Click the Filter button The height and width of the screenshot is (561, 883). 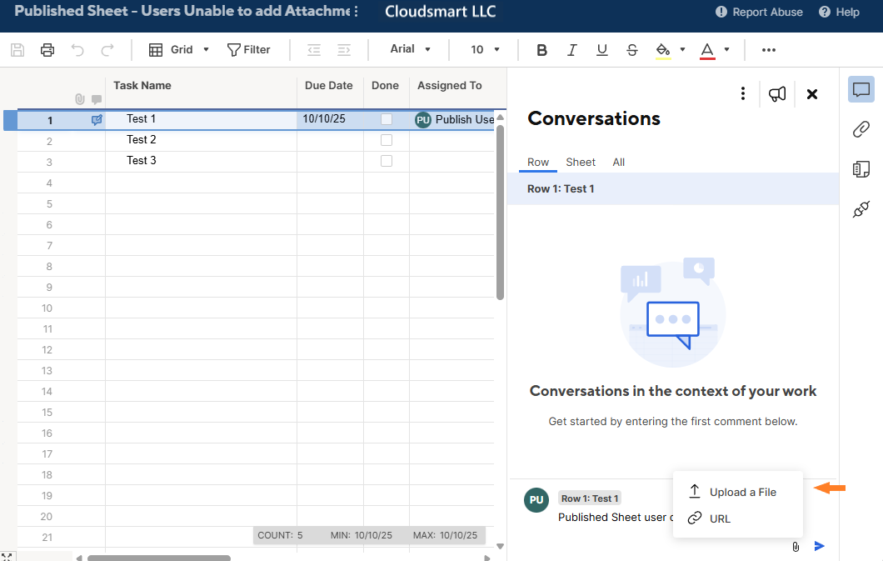click(249, 50)
